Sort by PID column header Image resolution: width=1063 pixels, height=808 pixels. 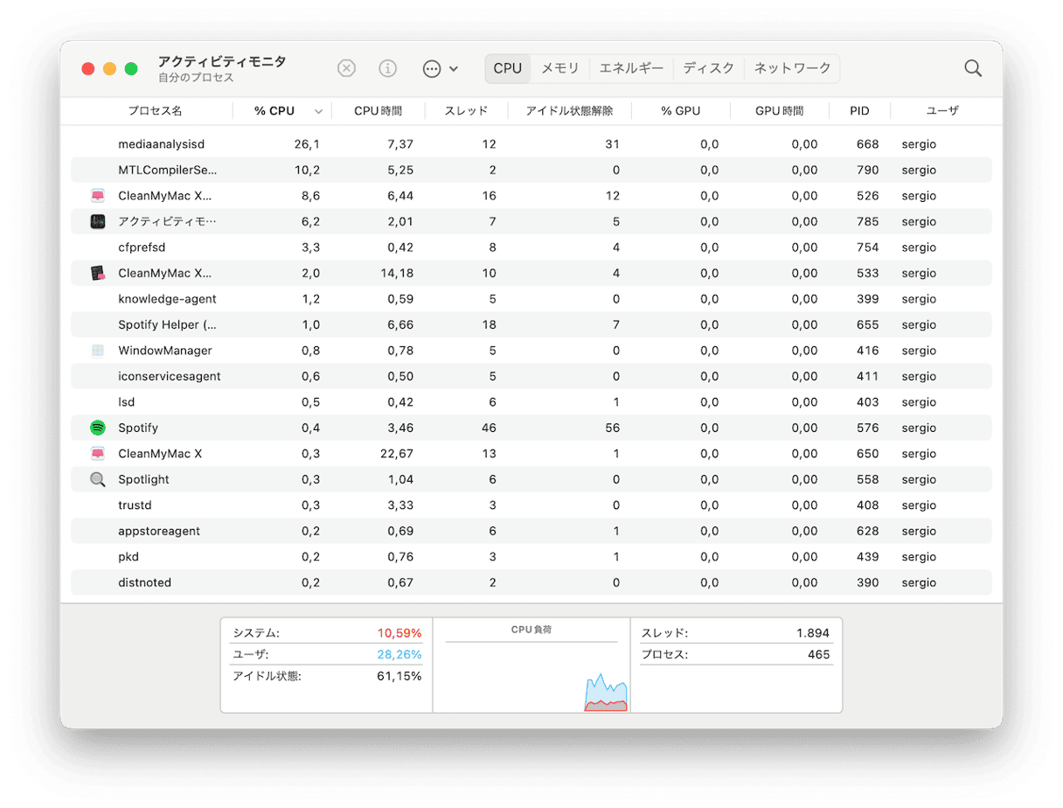pos(859,111)
